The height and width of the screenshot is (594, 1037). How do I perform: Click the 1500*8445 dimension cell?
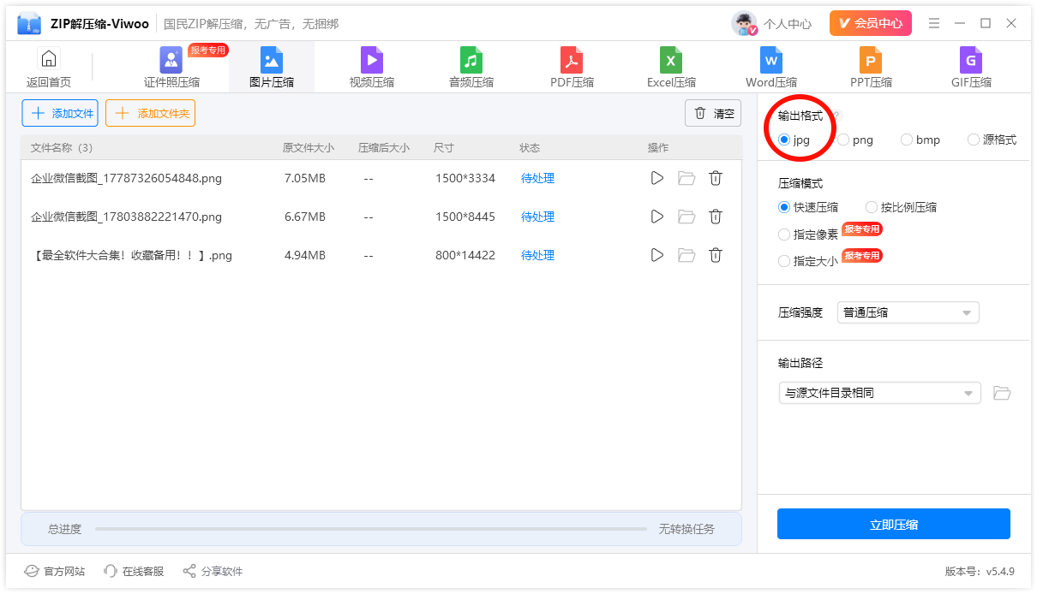click(465, 217)
